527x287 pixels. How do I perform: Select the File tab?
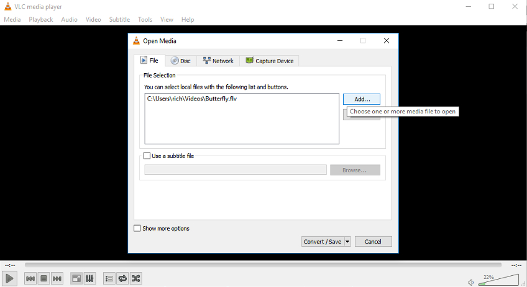pyautogui.click(x=149, y=60)
